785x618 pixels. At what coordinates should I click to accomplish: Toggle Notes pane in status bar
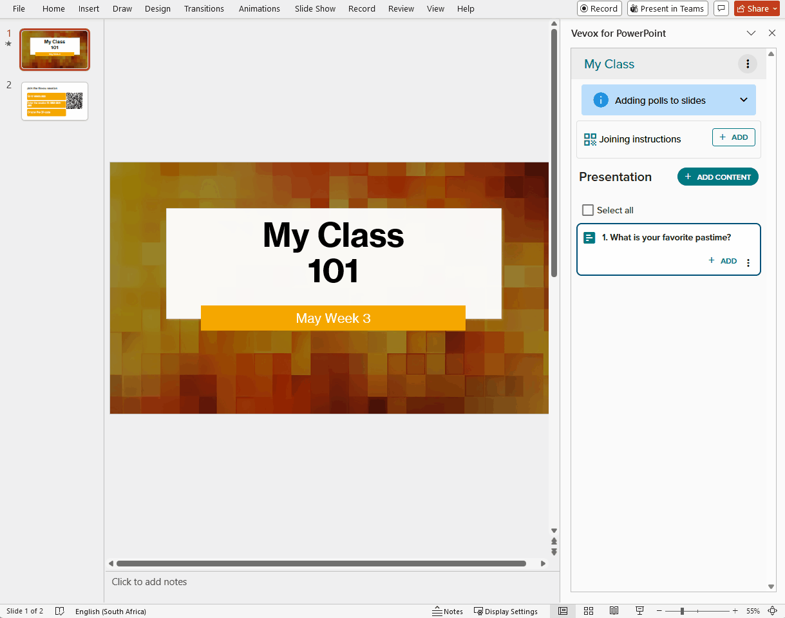point(448,611)
